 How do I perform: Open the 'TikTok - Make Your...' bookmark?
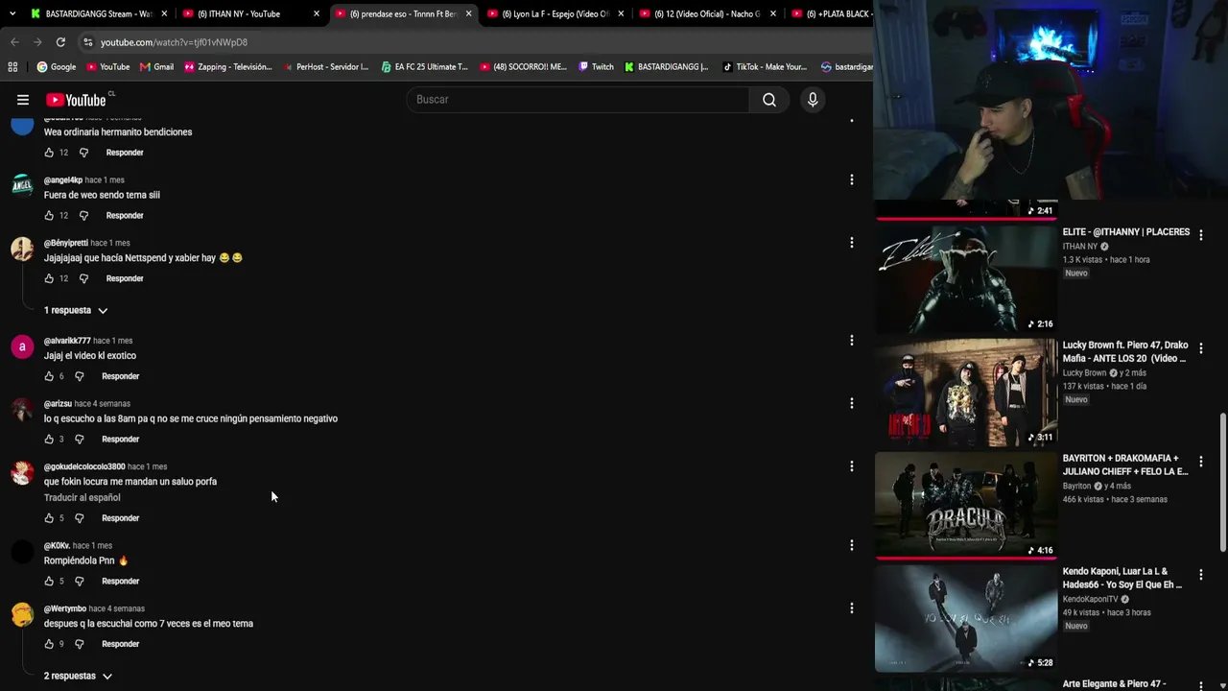pyautogui.click(x=765, y=67)
